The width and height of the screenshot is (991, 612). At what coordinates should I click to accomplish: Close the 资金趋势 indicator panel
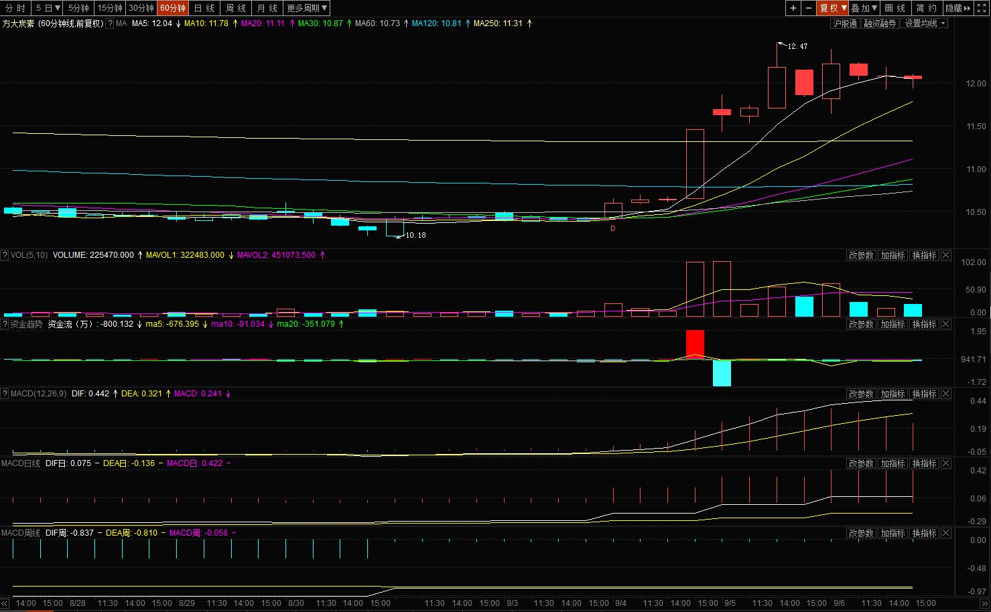946,324
